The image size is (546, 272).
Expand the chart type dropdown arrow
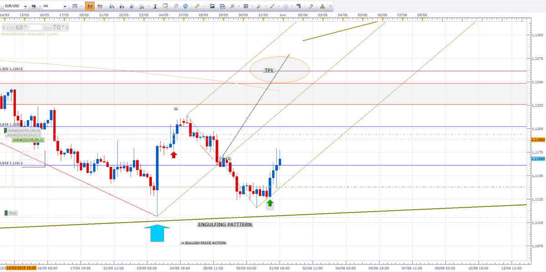point(81,6)
